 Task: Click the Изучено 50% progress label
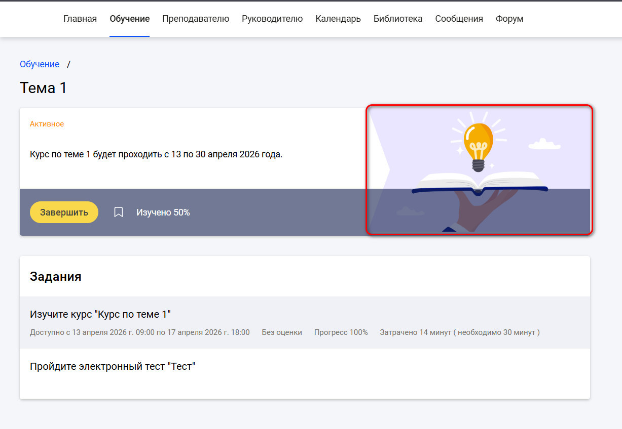pyautogui.click(x=163, y=212)
